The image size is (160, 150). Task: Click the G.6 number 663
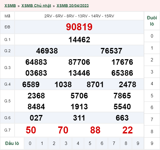[122, 118]
